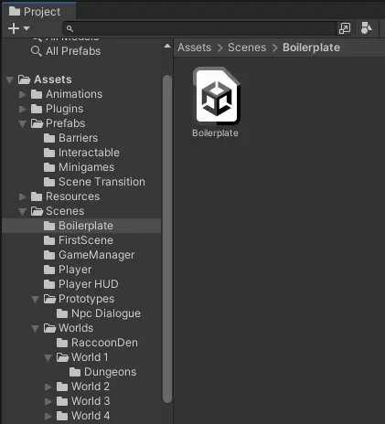The height and width of the screenshot is (424, 385).
Task: Click the Boilerplate asset name label
Action: click(215, 133)
